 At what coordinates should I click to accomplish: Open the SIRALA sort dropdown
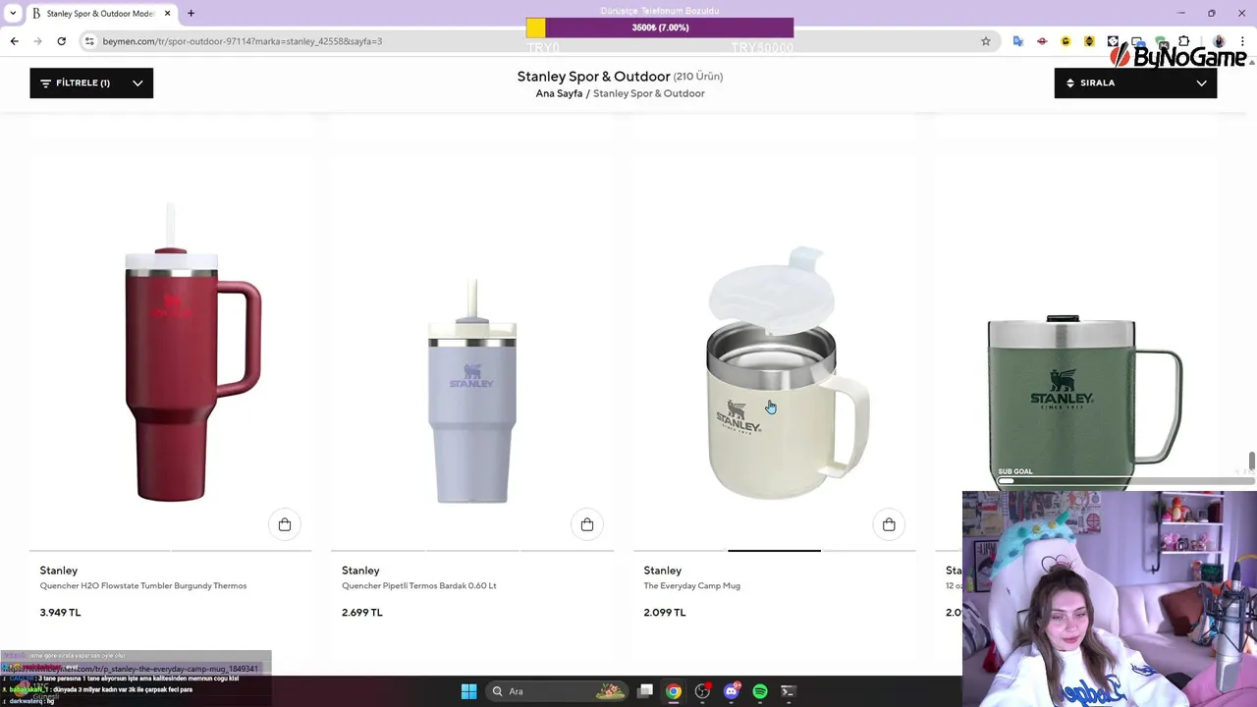pos(1135,82)
